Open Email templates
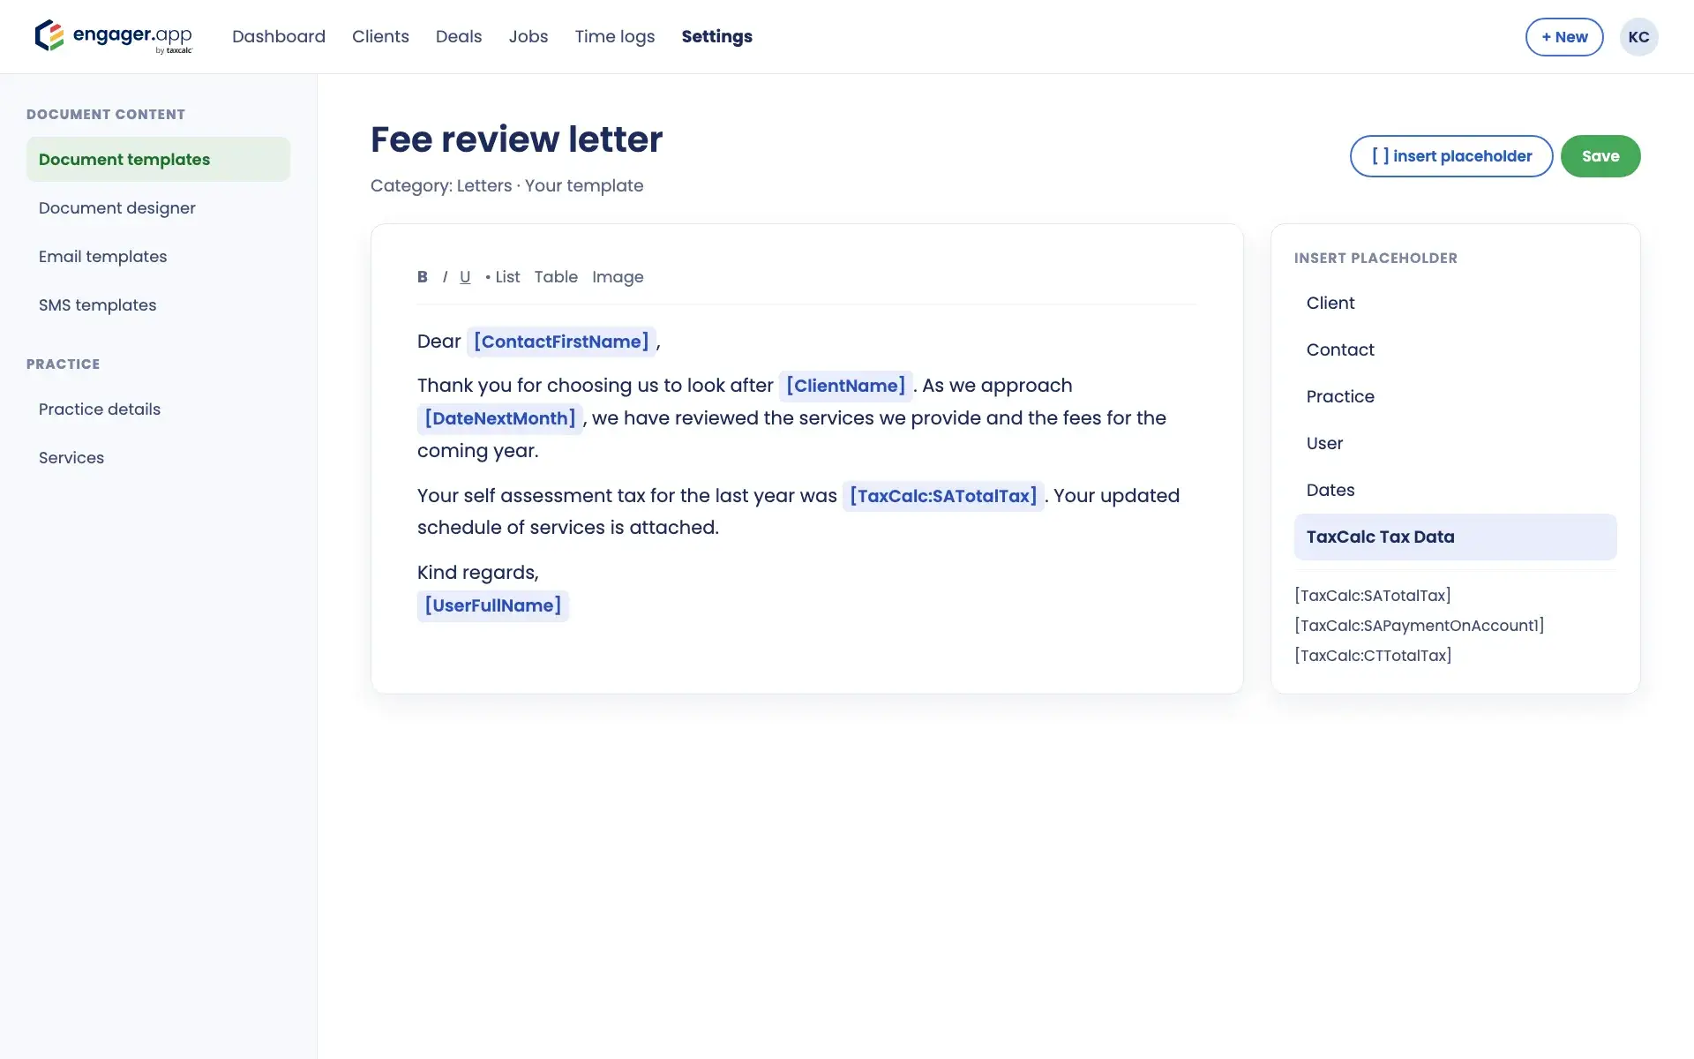1694x1059 pixels. click(x=158, y=257)
